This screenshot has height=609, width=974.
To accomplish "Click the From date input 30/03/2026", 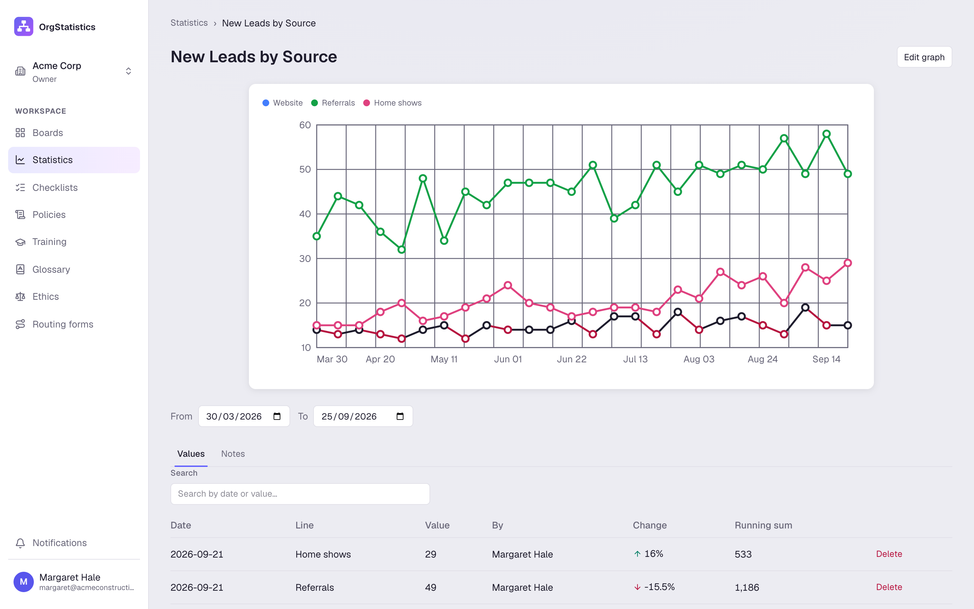I will click(x=244, y=416).
